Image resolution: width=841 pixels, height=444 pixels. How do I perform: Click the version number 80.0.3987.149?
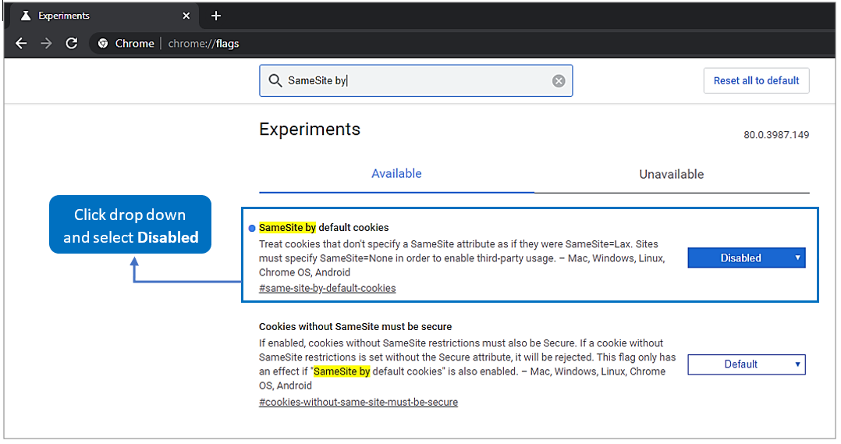776,135
